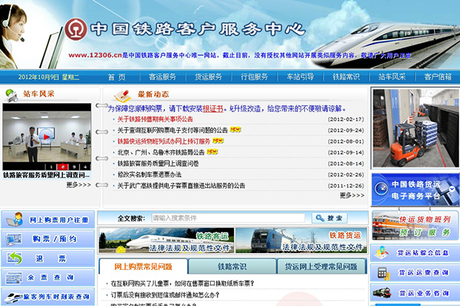This screenshot has width=460, height=306.
Task: Click the map pin icon for 货运站综合信息
Action: (383, 253)
